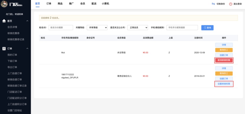Click the power icon for logout

pyautogui.click(x=231, y=4)
